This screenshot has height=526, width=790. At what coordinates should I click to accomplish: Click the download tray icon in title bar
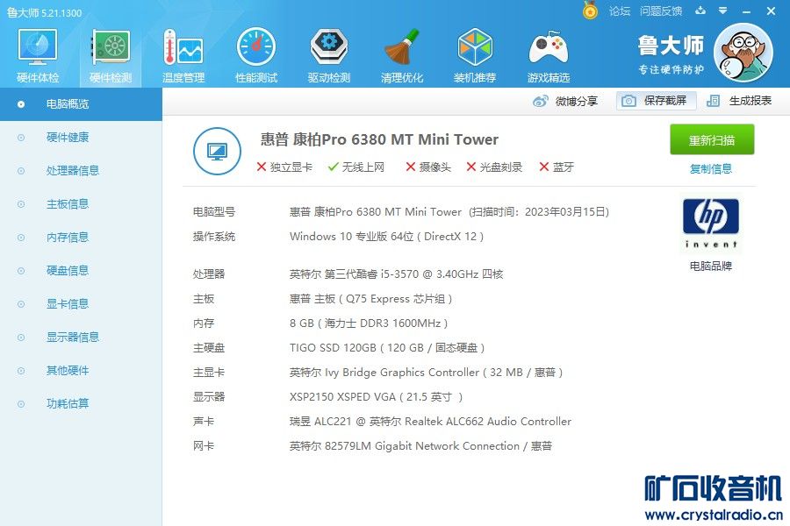point(700,11)
